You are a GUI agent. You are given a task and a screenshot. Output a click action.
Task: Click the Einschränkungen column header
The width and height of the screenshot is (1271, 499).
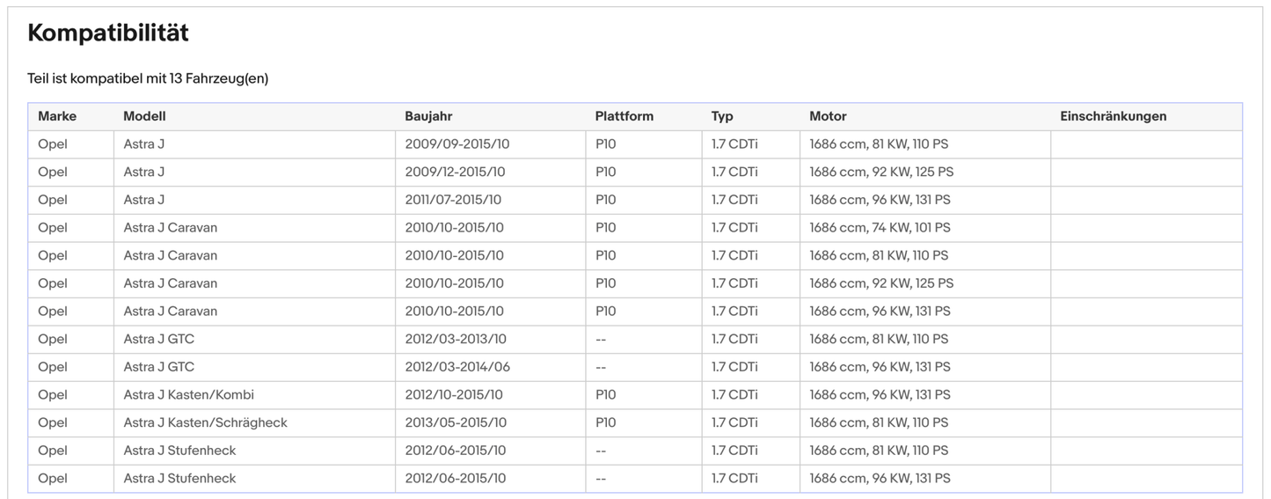1113,116
